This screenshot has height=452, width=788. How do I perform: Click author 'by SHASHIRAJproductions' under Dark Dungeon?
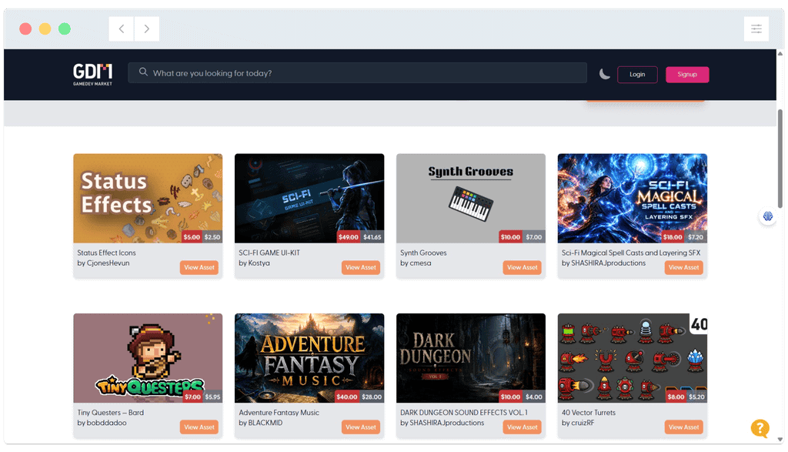pyautogui.click(x=442, y=423)
